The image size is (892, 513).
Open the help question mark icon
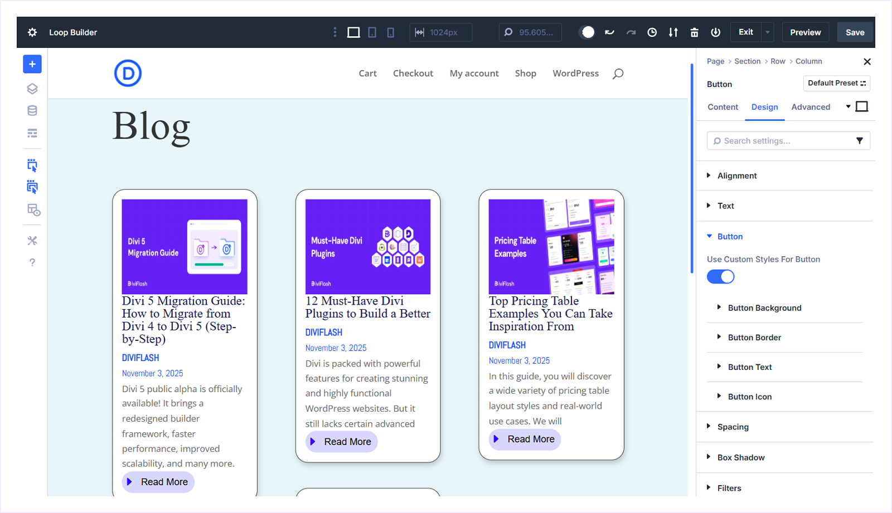[32, 262]
